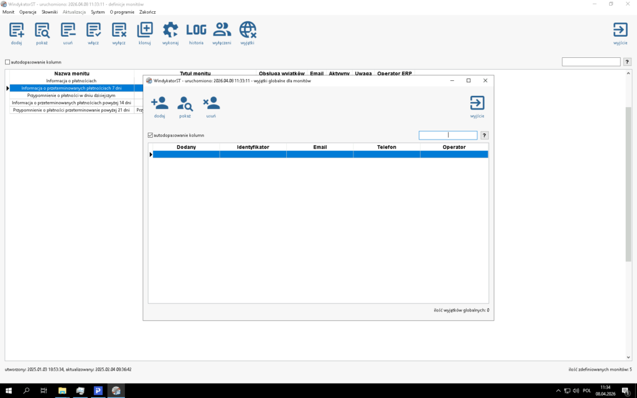637x398 pixels.
Task: Uncheck 'autodopasowanie kolumn' in the exceptions dialog
Action: tap(151, 135)
